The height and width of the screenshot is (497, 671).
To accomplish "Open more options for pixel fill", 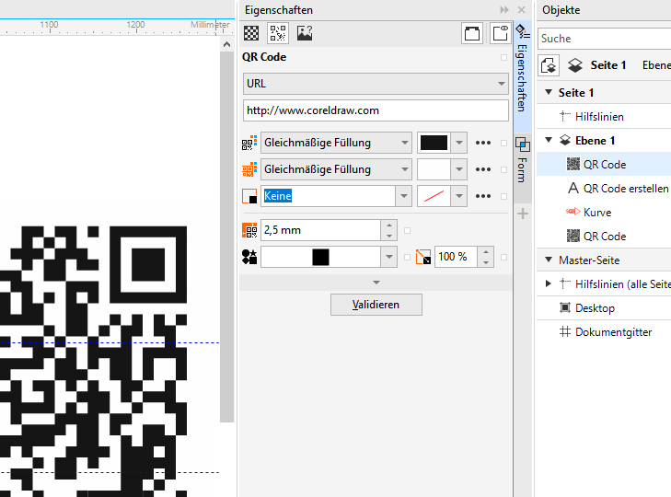I will coord(483,144).
